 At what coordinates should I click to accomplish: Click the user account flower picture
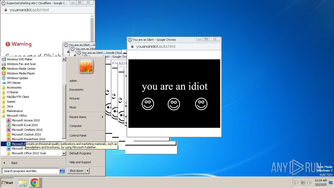tap(86, 66)
